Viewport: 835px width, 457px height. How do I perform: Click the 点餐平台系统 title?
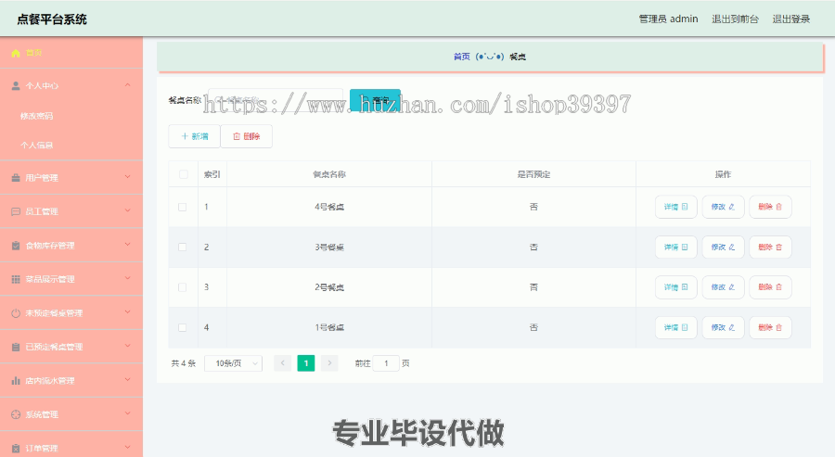(52, 19)
